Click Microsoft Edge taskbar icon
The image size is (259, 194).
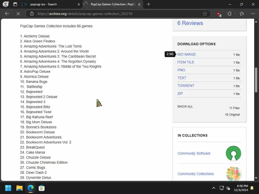[30, 188]
